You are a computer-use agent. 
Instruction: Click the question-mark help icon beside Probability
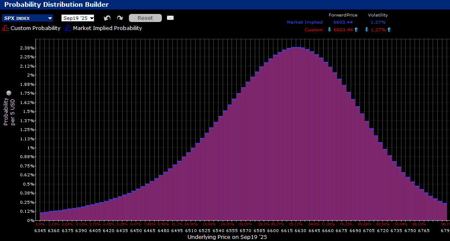point(8,93)
